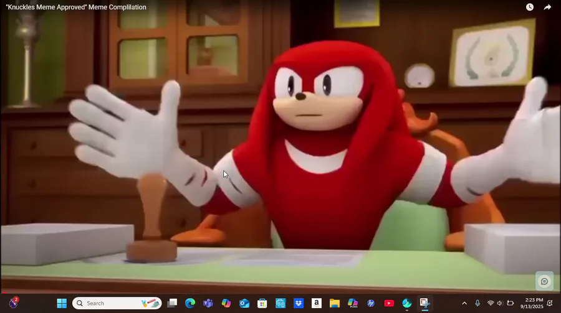The width and height of the screenshot is (561, 313).
Task: Open Wi-Fi network settings in system tray
Action: [491, 303]
